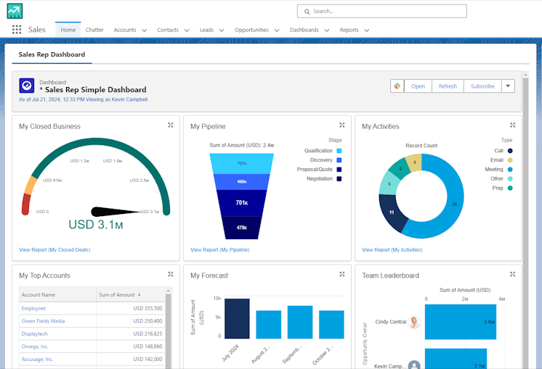542x369 pixels.
Task: Open the dashboard actions dropdown arrow
Action: point(508,86)
